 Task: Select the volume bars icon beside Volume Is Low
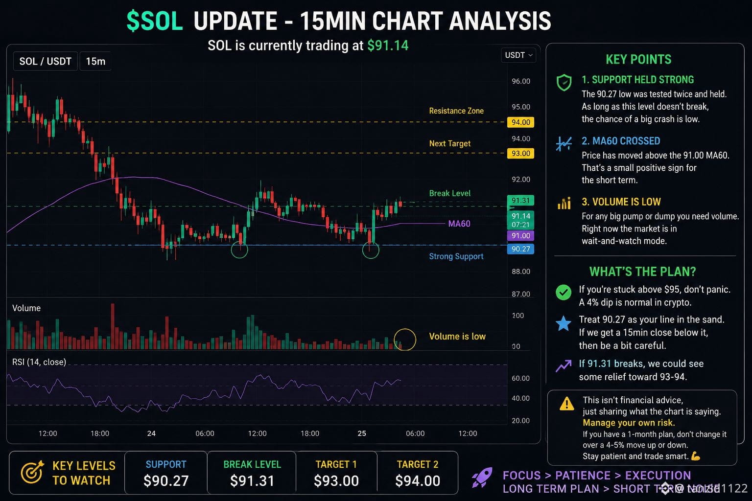click(564, 203)
